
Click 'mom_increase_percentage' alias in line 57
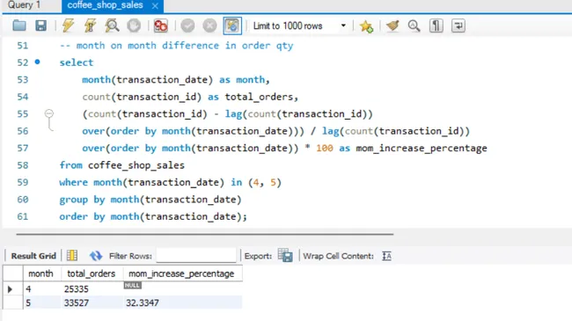click(x=422, y=148)
